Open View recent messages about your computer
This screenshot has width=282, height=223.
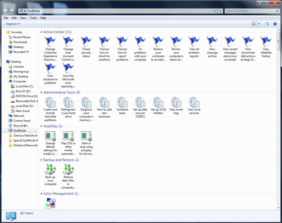230,49
